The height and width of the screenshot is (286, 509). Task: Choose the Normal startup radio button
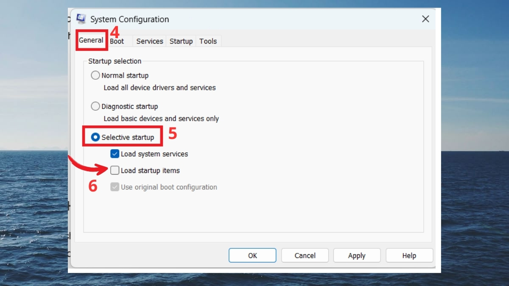(x=96, y=75)
